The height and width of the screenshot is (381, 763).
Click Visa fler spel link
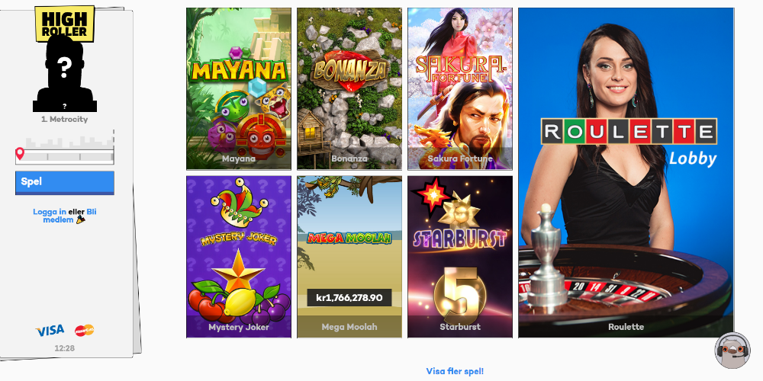pos(455,371)
